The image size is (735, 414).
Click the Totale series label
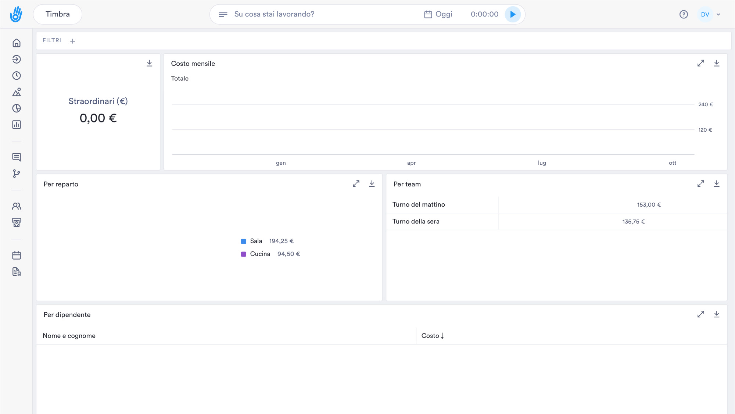coord(180,78)
